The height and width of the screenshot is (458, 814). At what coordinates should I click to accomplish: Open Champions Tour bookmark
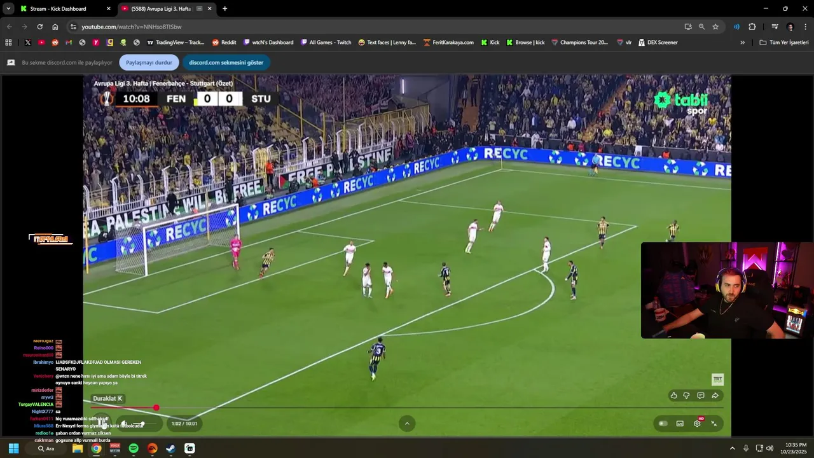click(x=580, y=43)
